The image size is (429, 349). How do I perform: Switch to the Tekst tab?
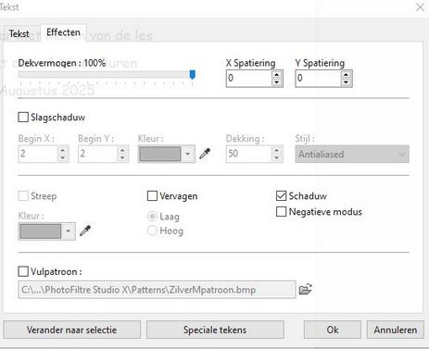[x=19, y=33]
